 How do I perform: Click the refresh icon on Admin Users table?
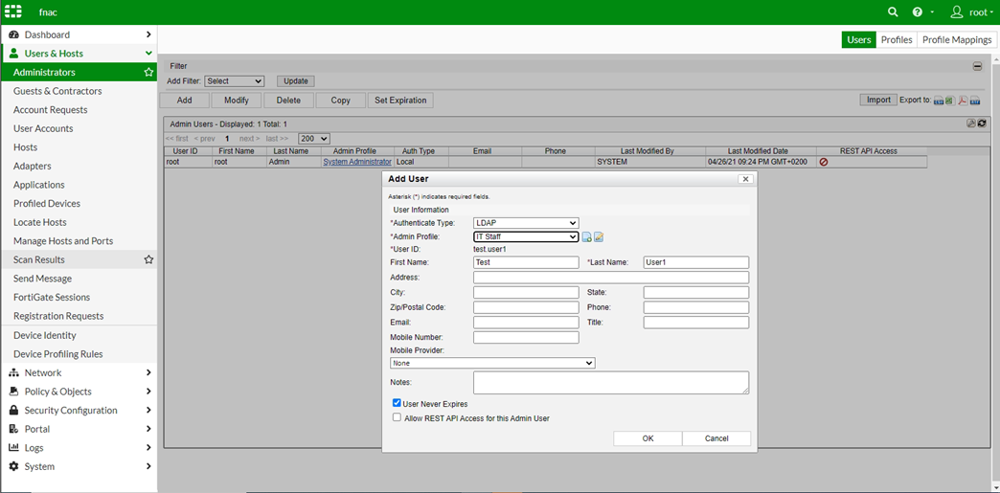(982, 123)
